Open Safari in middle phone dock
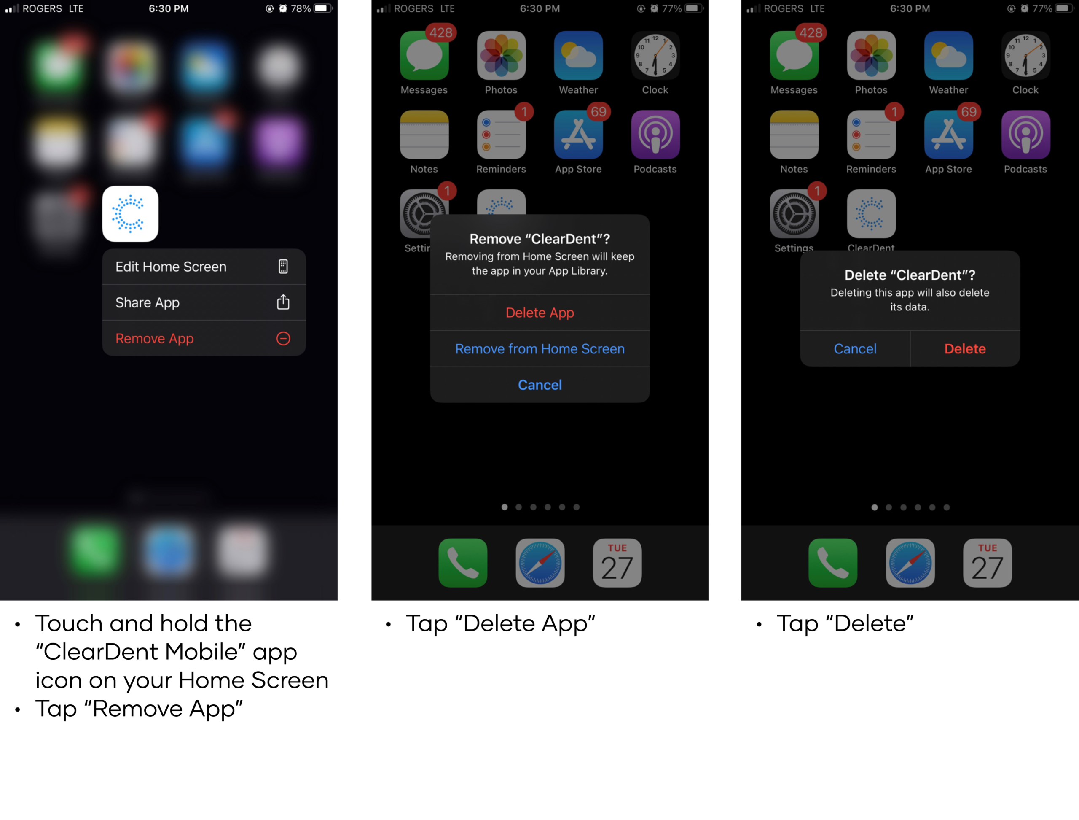 tap(540, 563)
